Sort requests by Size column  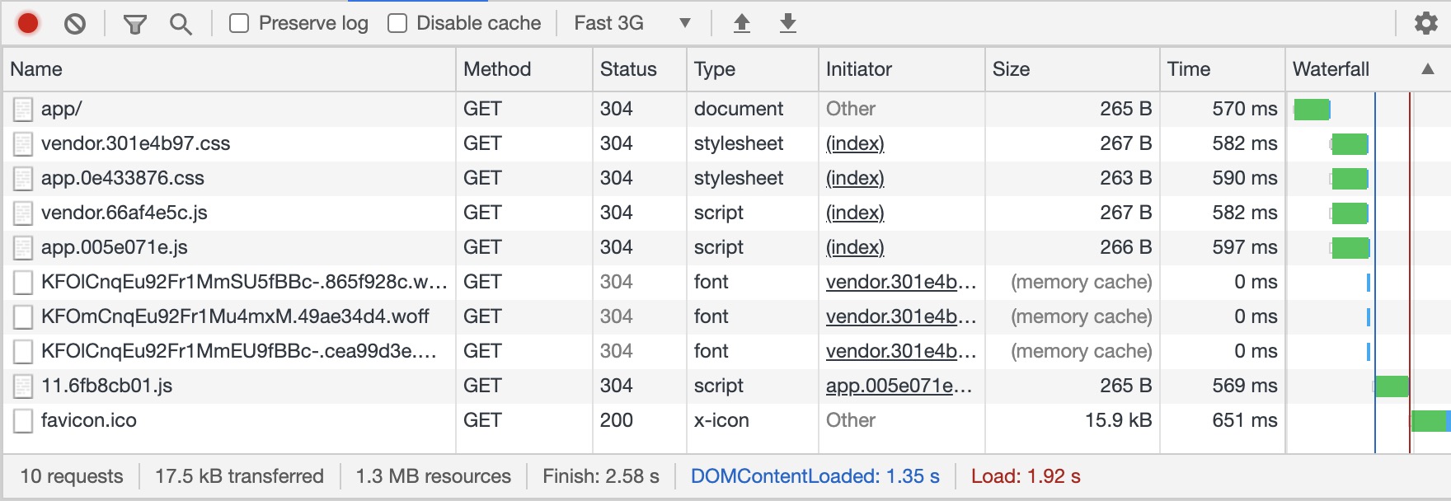(1072, 69)
